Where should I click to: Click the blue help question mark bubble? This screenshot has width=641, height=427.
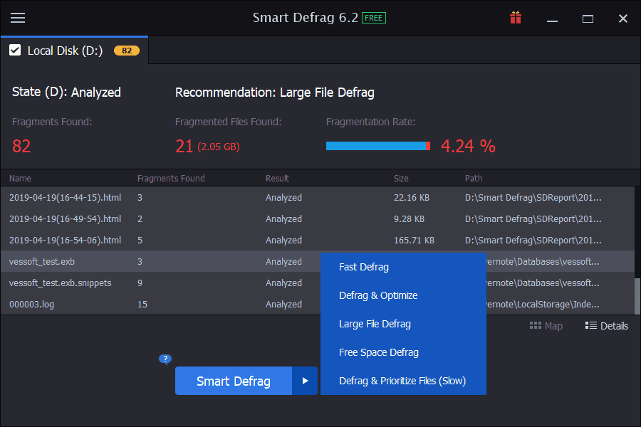(165, 359)
